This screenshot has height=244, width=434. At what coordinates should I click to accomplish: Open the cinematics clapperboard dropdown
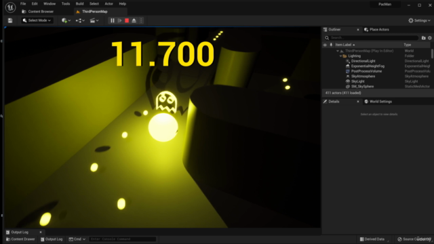(x=94, y=20)
